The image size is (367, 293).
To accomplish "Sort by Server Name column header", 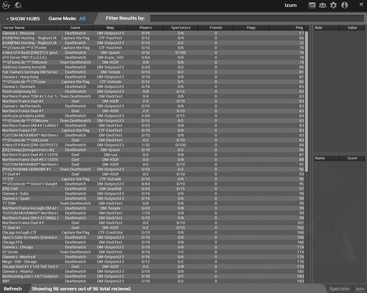I will pyautogui.click(x=29, y=28).
